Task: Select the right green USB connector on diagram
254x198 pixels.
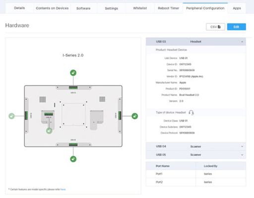Action: coord(120,116)
